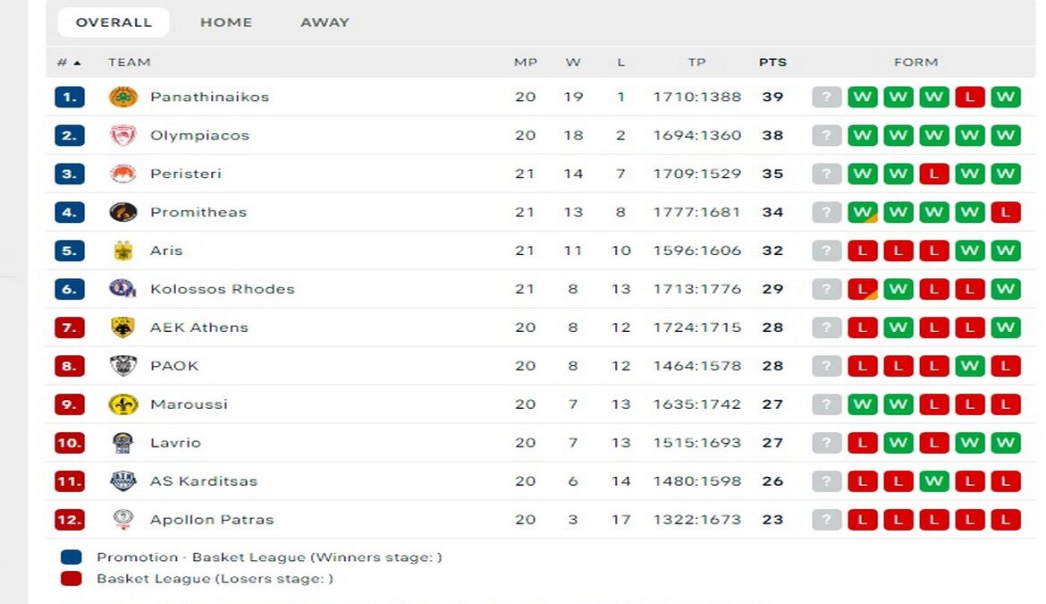Click Olympiacos upcoming match question mark badge
The image size is (1046, 604).
(827, 135)
